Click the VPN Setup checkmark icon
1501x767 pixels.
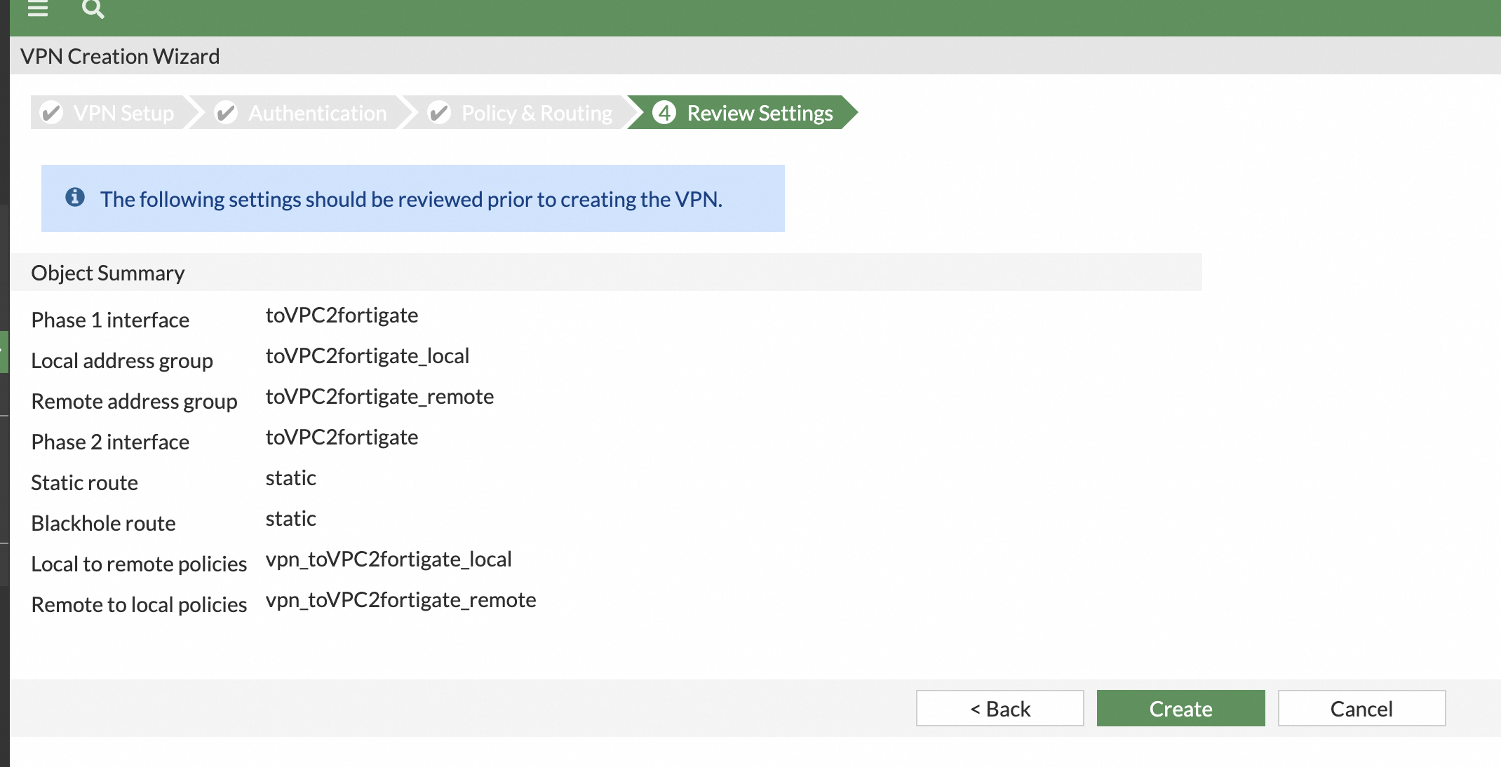pos(51,113)
